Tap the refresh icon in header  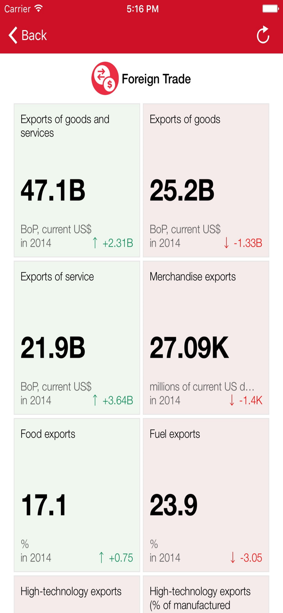[x=263, y=35]
